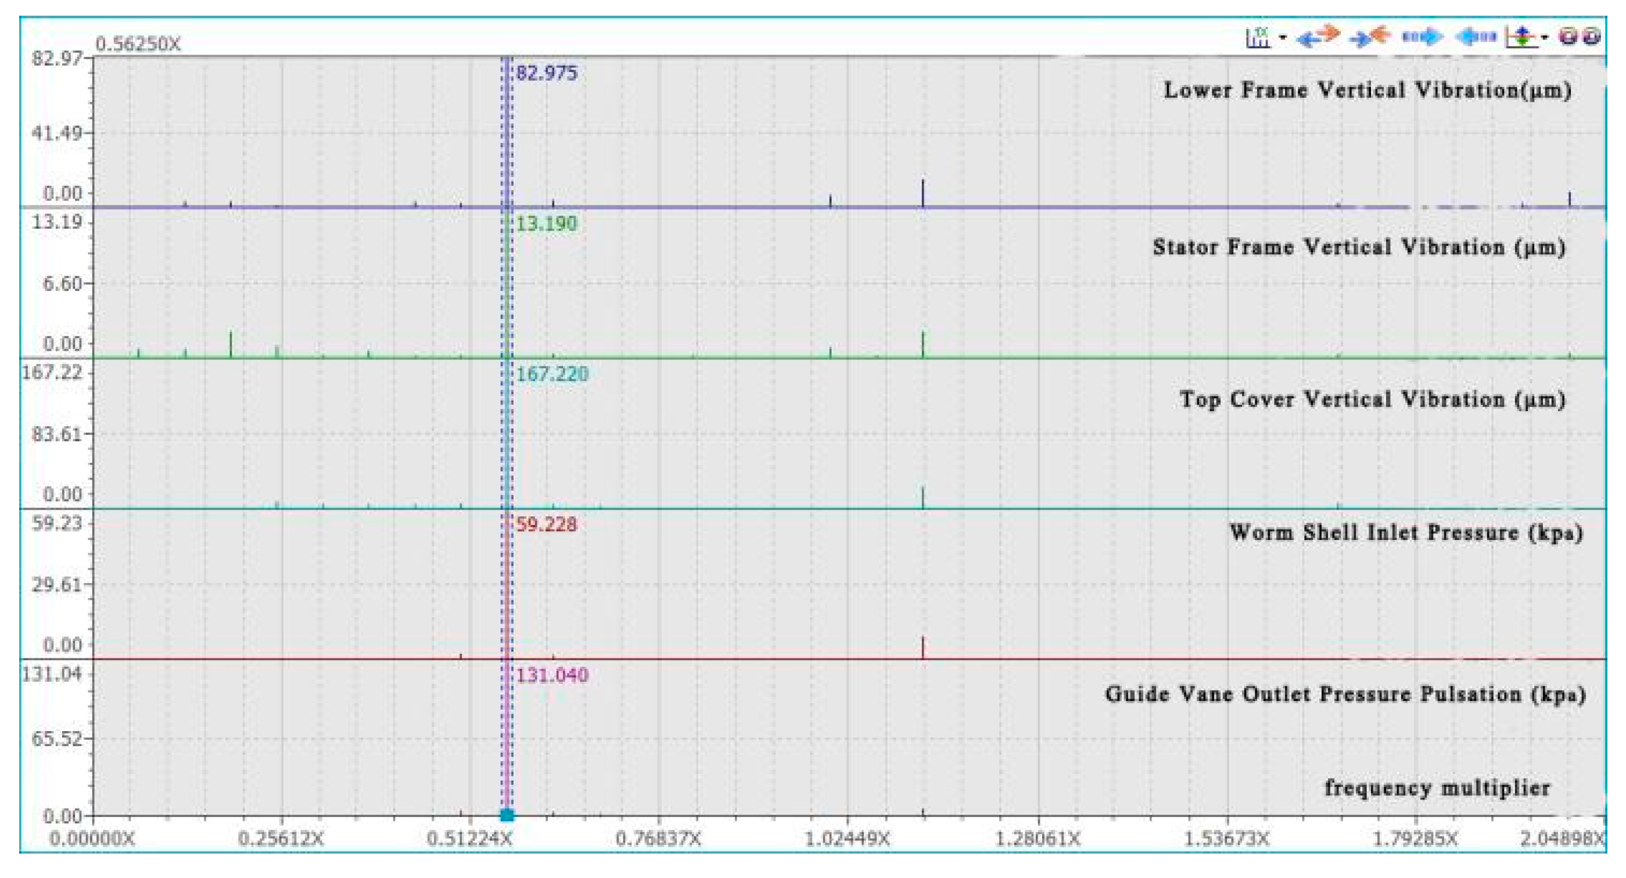Viewport: 1626px width, 878px height.
Task: Click the Lower Frame Vertical Vibration label
Action: [x=1367, y=90]
